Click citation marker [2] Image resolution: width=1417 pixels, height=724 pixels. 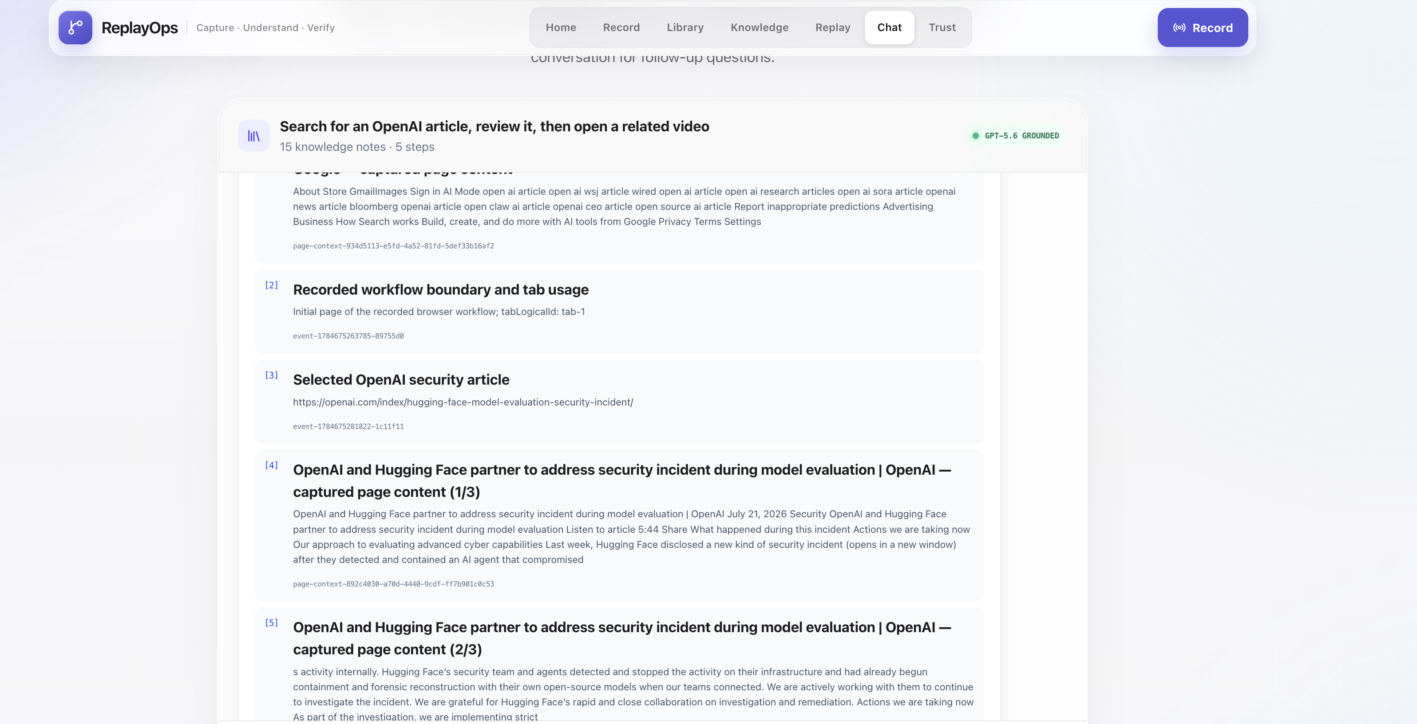coord(271,285)
